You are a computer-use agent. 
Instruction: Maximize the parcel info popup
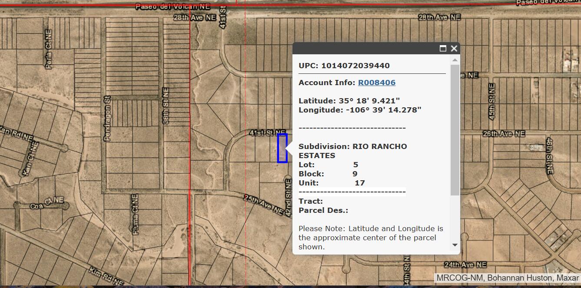click(x=443, y=48)
